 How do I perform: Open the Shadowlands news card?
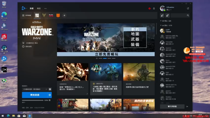pos(106,79)
